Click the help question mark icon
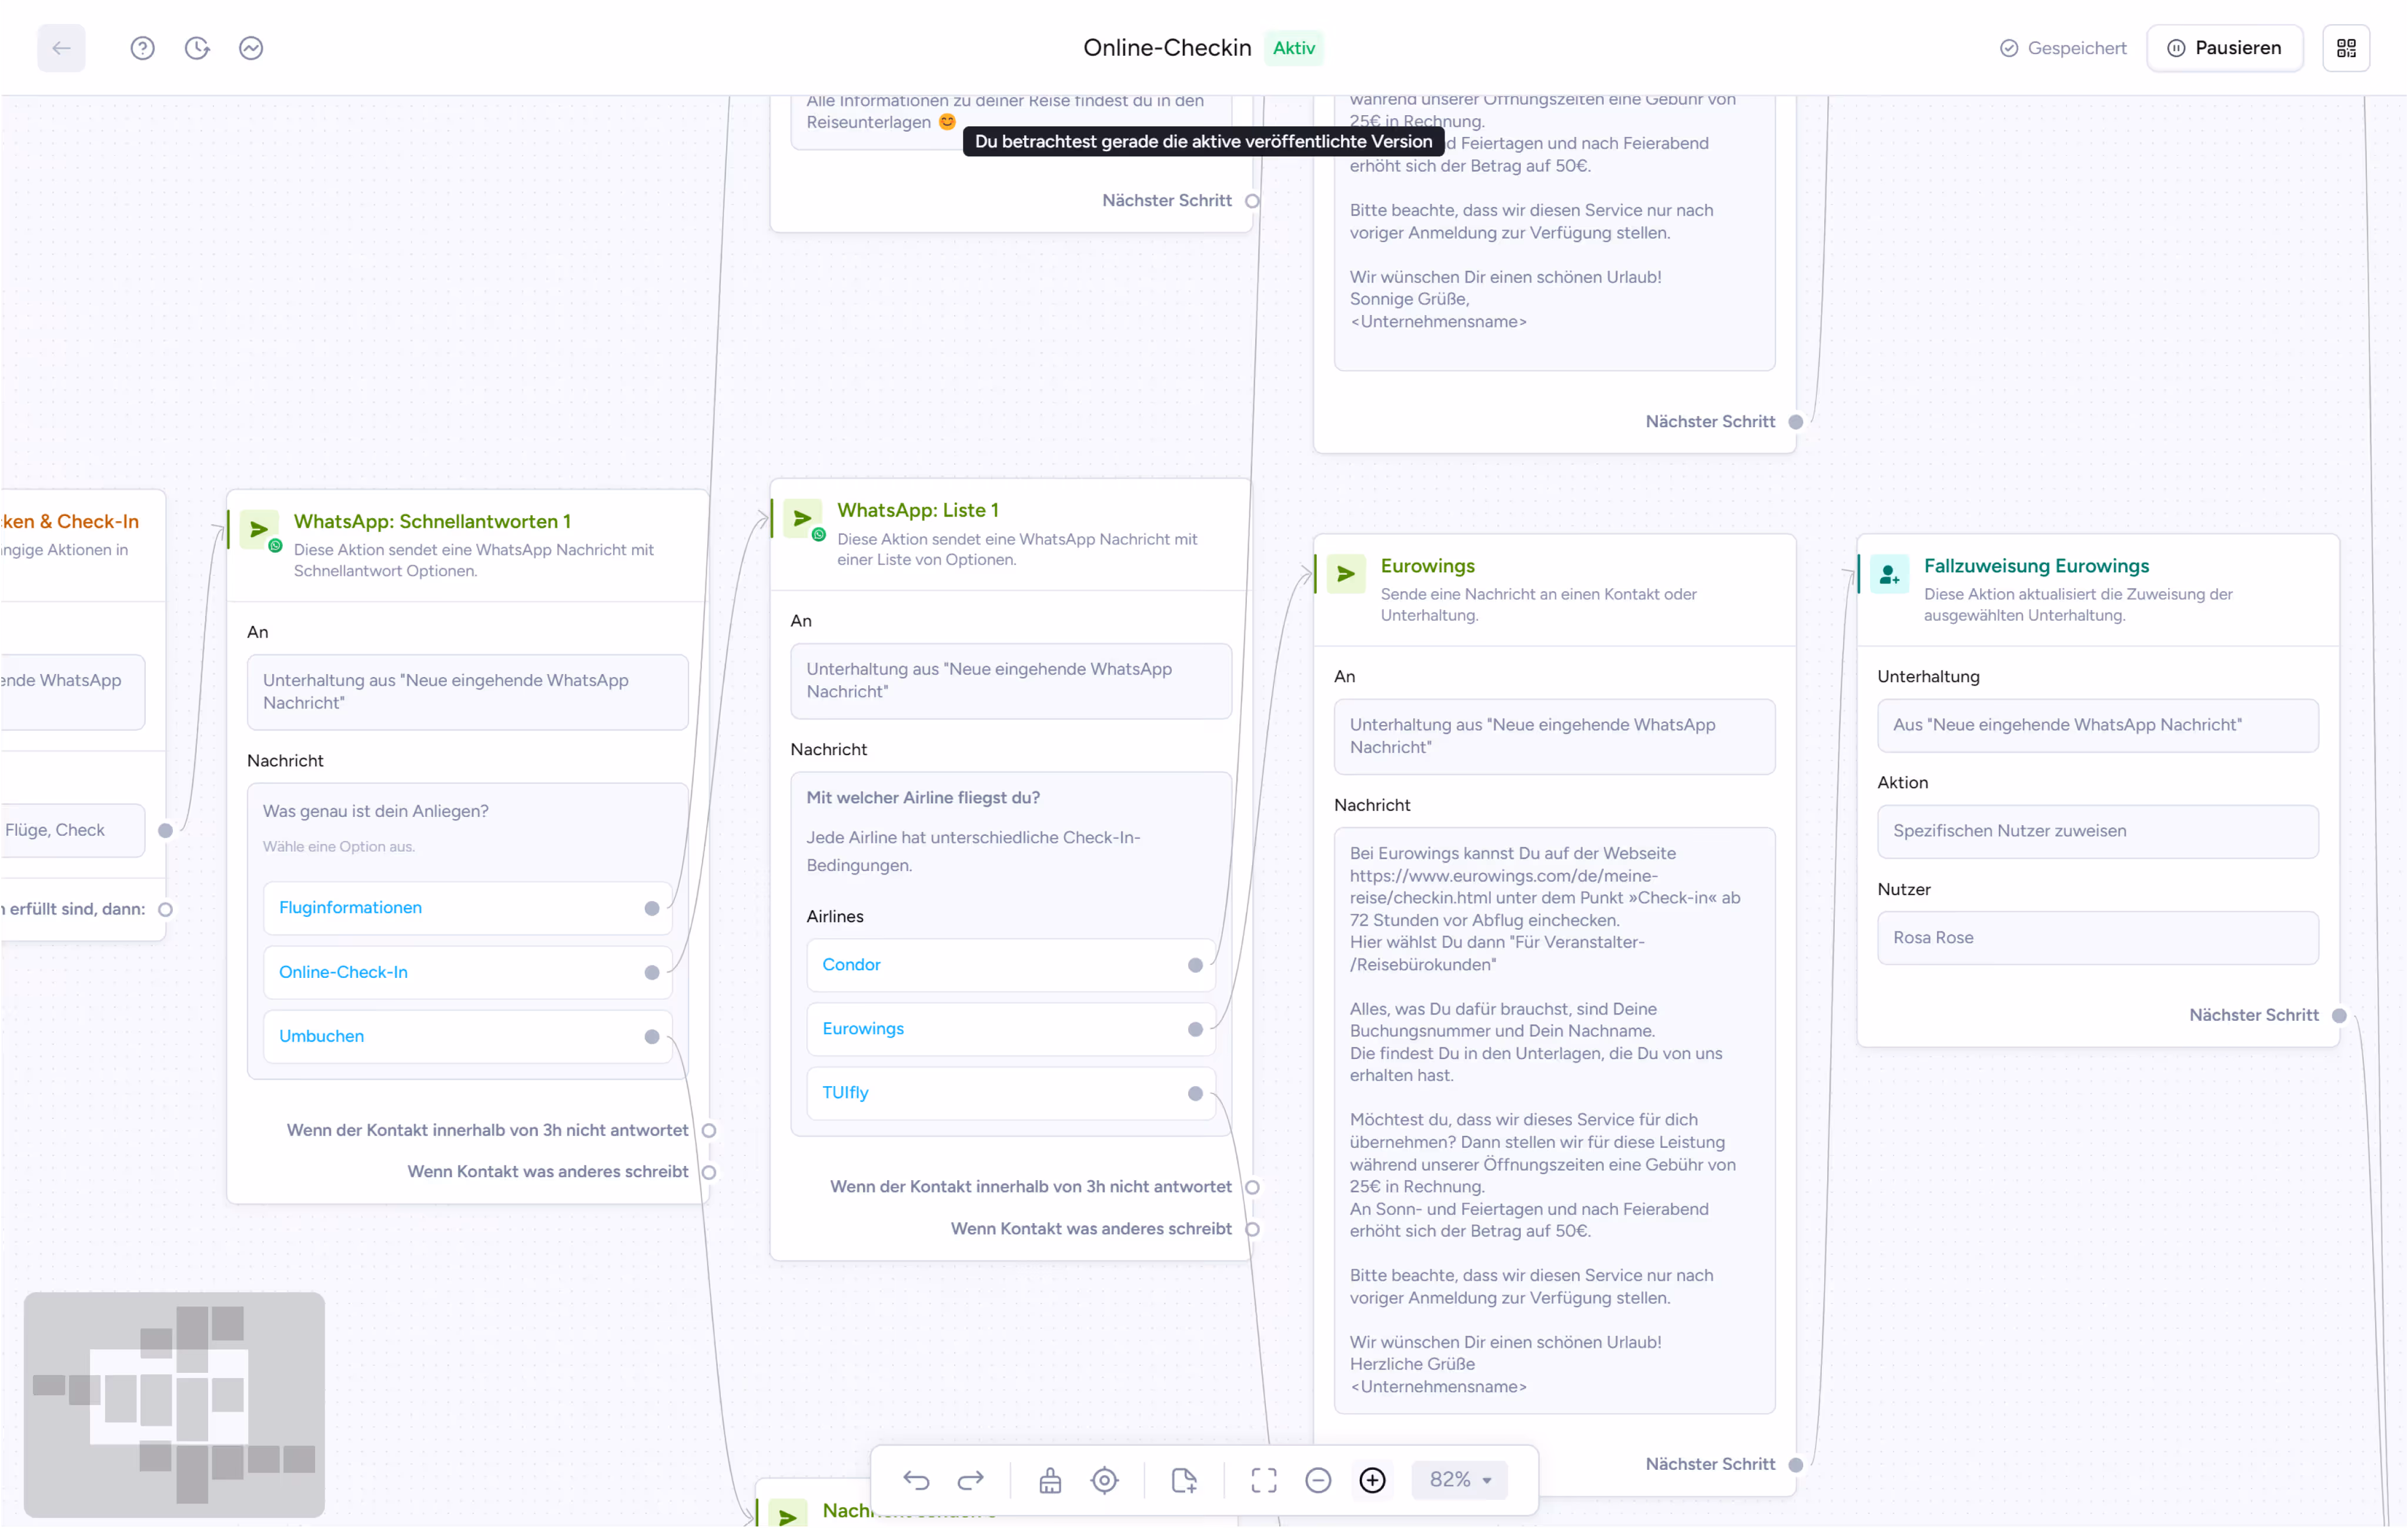The height and width of the screenshot is (1528, 2408). pyautogui.click(x=142, y=48)
